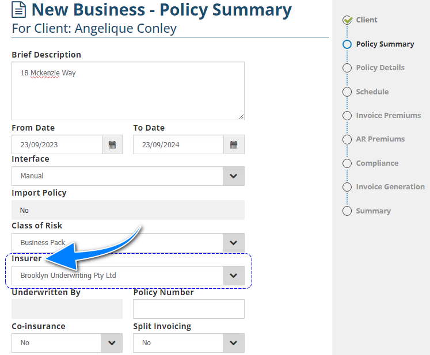This screenshot has height=355, width=430.
Task: Click the Compliance step circle
Action: (347, 163)
